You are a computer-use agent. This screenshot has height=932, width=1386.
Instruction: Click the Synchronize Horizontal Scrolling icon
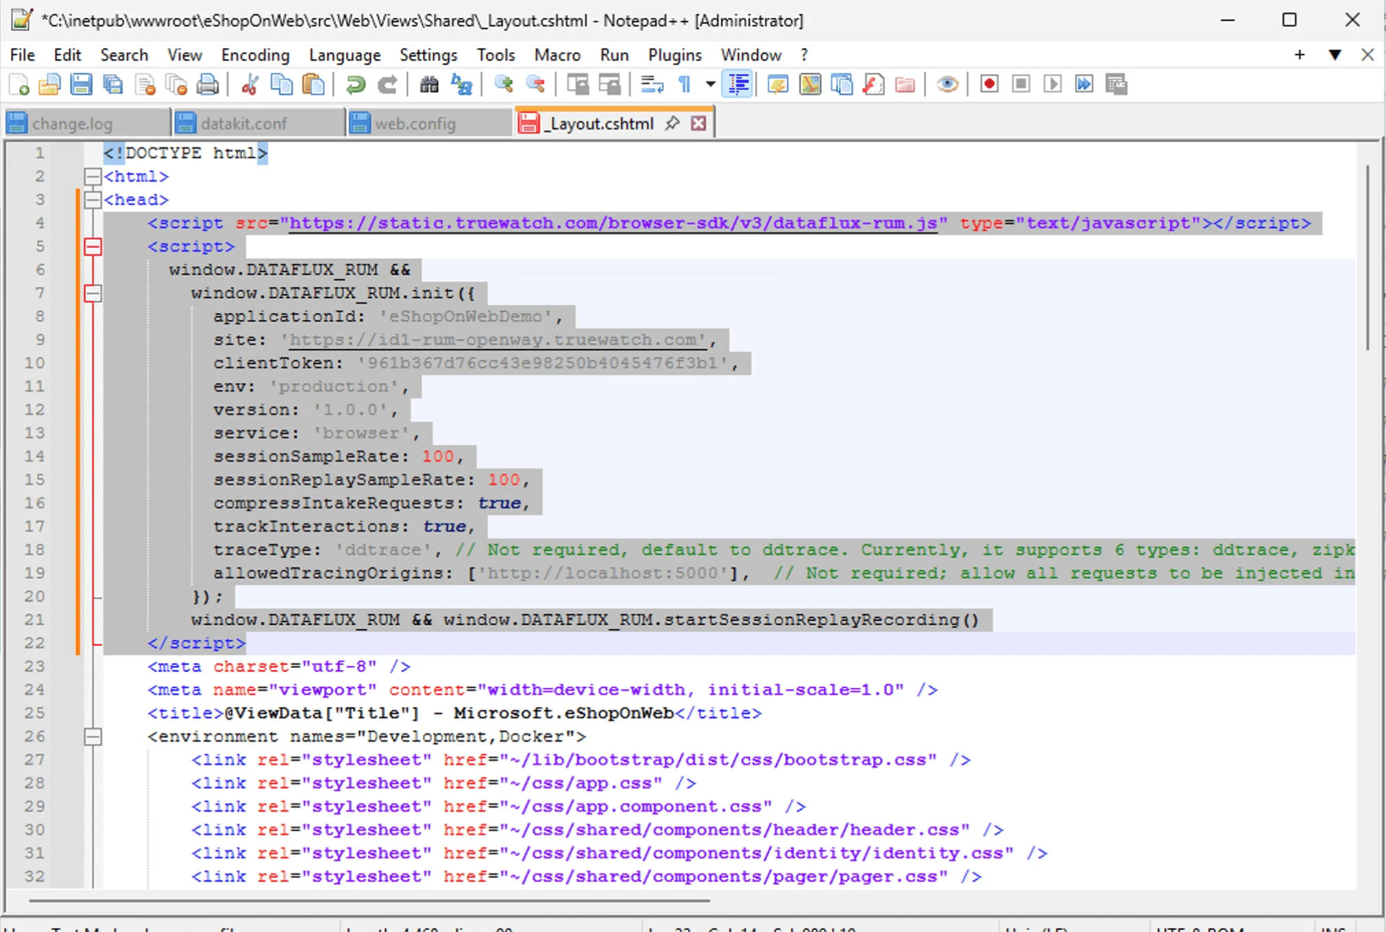[609, 85]
